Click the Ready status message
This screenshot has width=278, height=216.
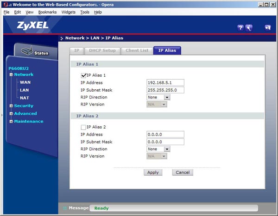point(101,208)
